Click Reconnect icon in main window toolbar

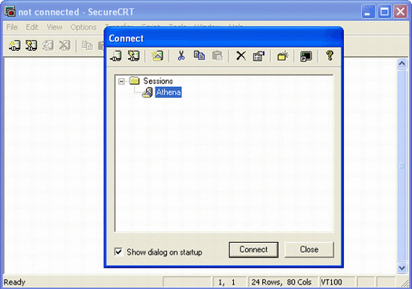coord(48,45)
